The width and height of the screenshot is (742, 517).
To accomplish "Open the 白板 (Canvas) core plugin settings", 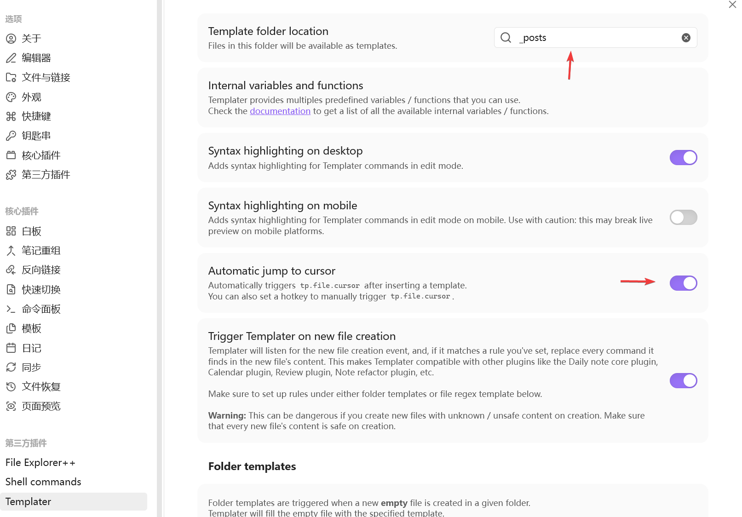I will coord(31,231).
